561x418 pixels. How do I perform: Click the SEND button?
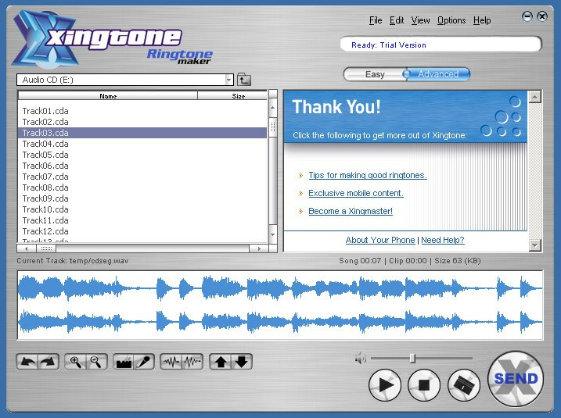pyautogui.click(x=516, y=379)
